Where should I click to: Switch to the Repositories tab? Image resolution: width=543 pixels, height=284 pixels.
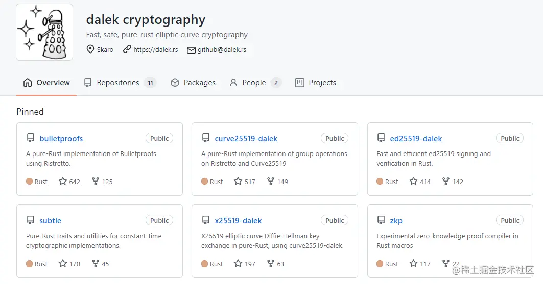118,83
